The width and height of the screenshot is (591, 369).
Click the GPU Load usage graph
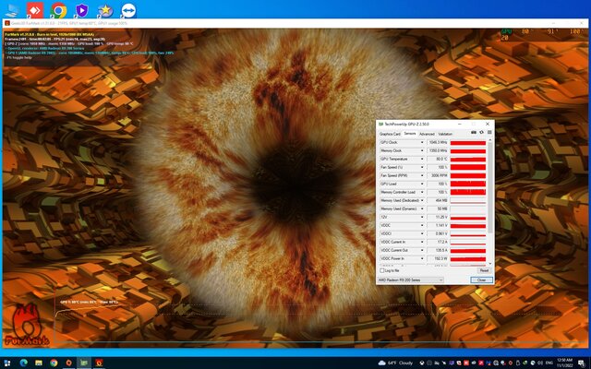tap(468, 184)
